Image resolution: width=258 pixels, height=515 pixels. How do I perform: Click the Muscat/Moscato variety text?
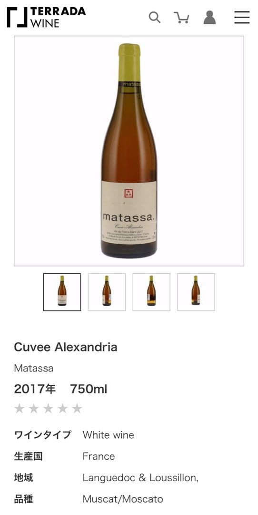[123, 500]
